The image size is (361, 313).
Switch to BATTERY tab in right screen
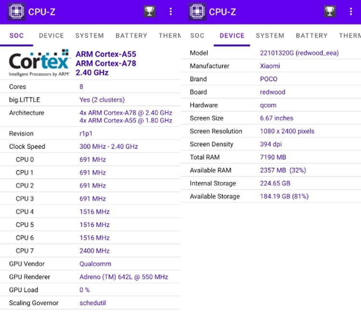coord(311,36)
